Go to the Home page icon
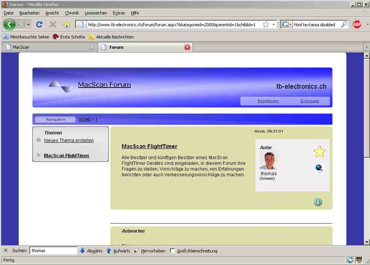370x265 pixels. (x=67, y=24)
